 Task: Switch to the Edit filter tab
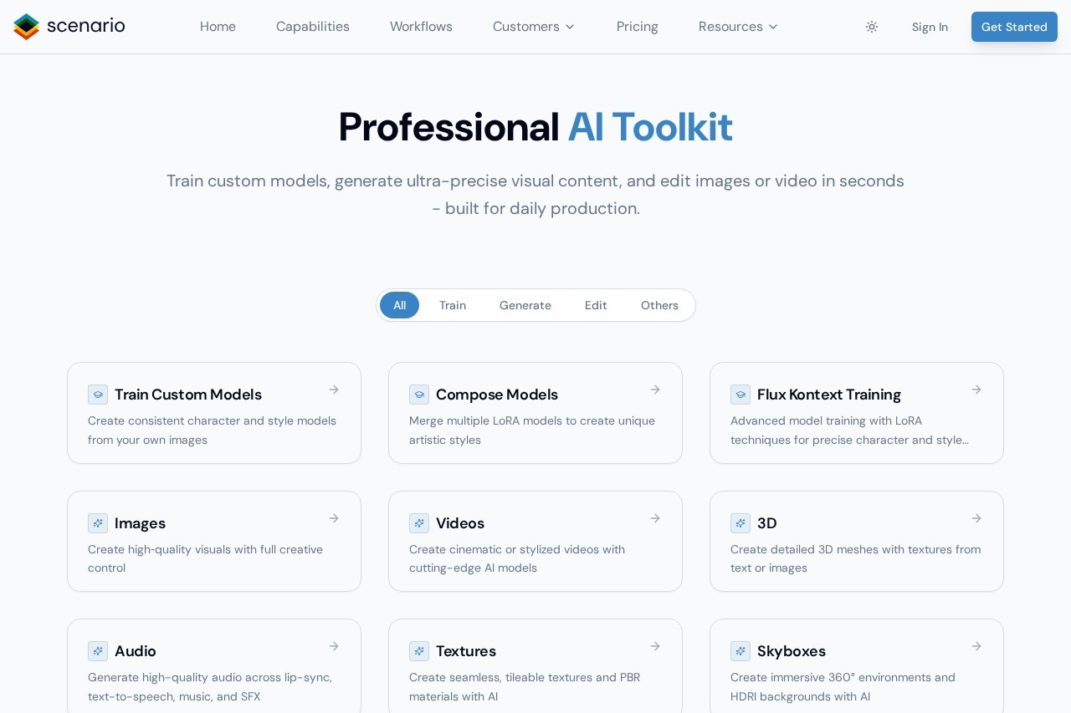click(x=596, y=305)
